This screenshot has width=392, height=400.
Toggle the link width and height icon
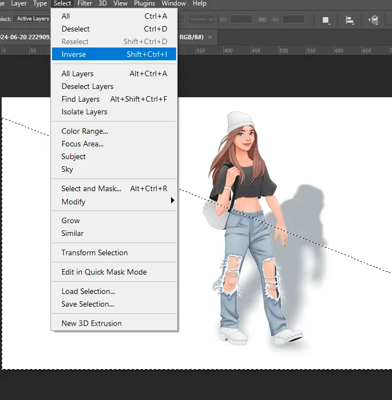coord(262,20)
